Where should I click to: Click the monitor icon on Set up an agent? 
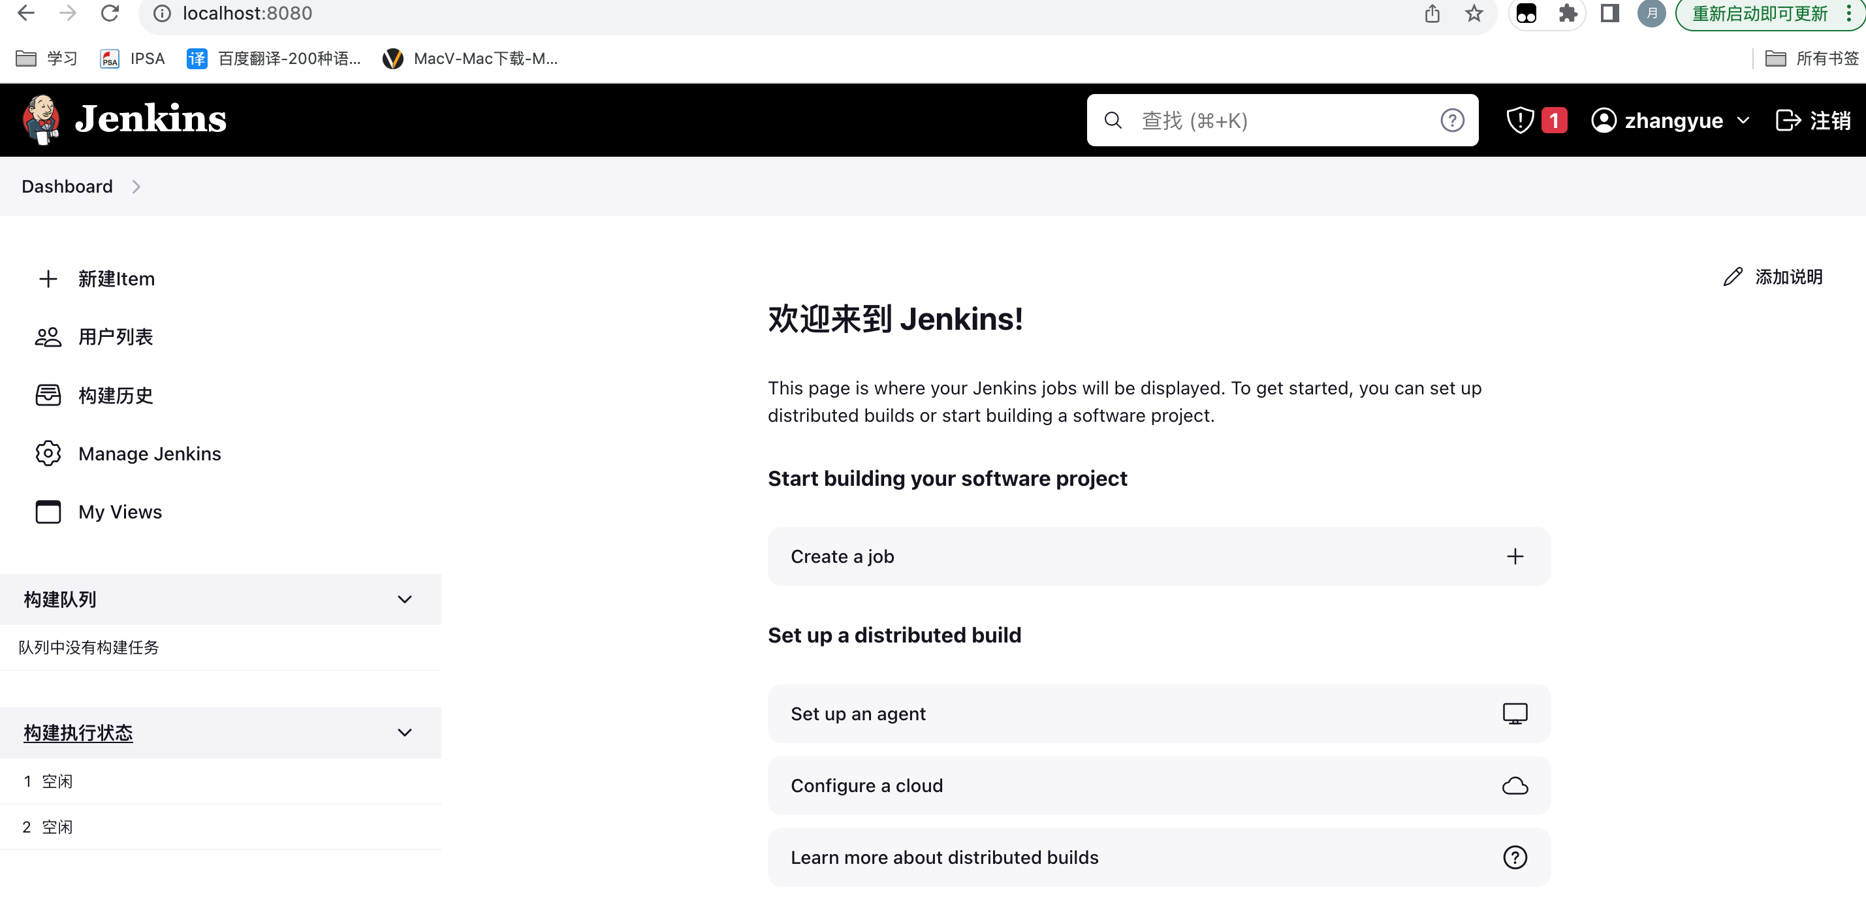(1515, 714)
